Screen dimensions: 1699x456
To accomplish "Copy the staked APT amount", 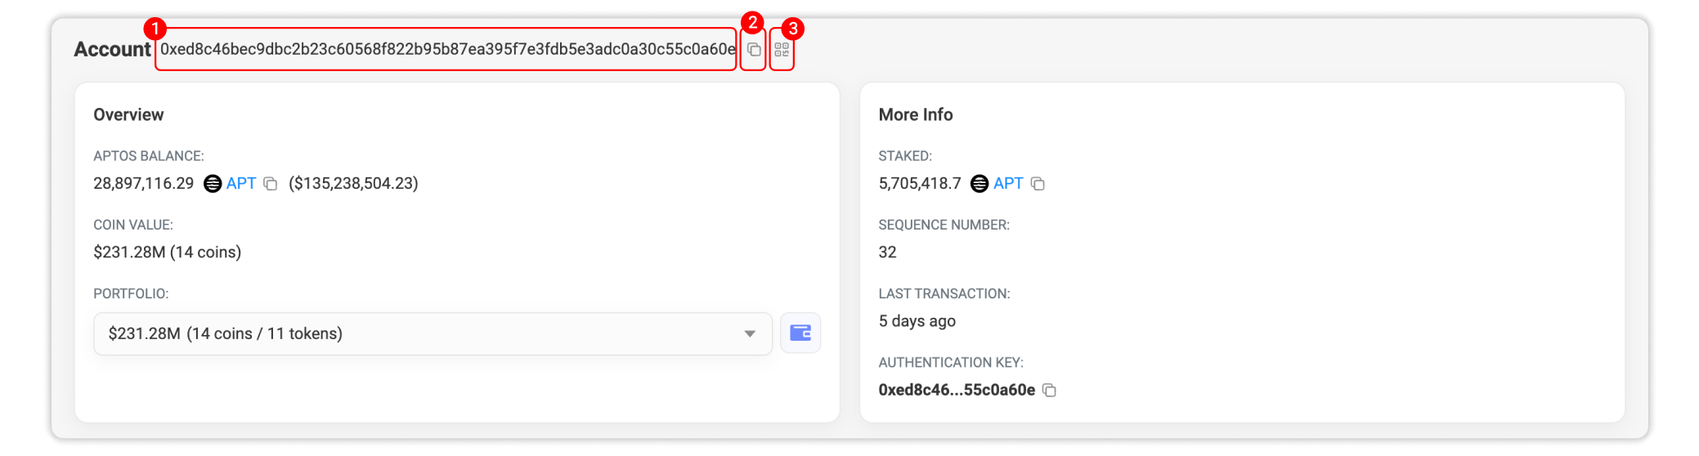I will (1038, 184).
